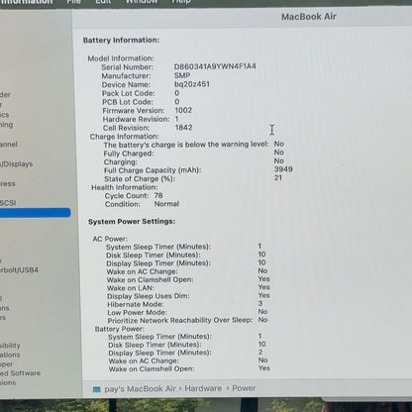Click the Full Charge Capacity value 3949

(x=283, y=169)
